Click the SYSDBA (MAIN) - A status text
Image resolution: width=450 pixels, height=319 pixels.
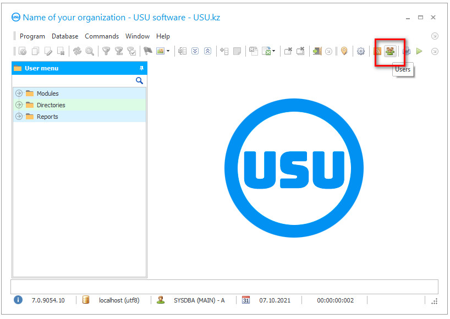199,300
